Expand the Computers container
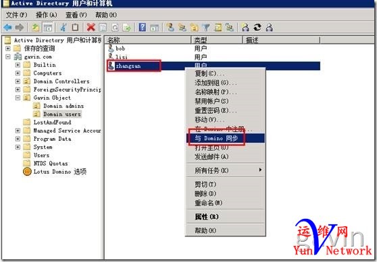 [18, 73]
